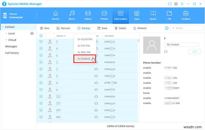Viewport: 205px width, 130px height.
Task: Click the Save button
Action: pos(102,28)
